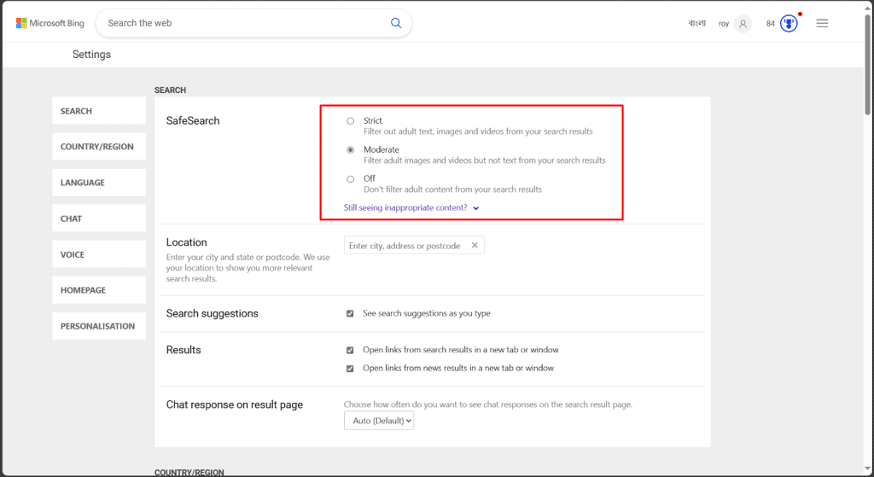Go to the HOMEPAGE settings section
874x477 pixels.
99,290
